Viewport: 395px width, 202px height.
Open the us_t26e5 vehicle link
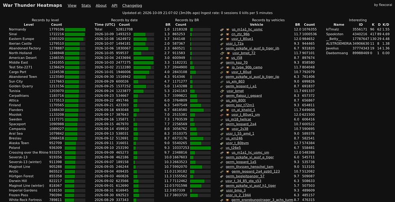click(233, 148)
